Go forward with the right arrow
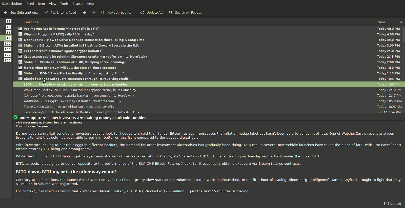The height and width of the screenshot is (208, 405). 94,12
